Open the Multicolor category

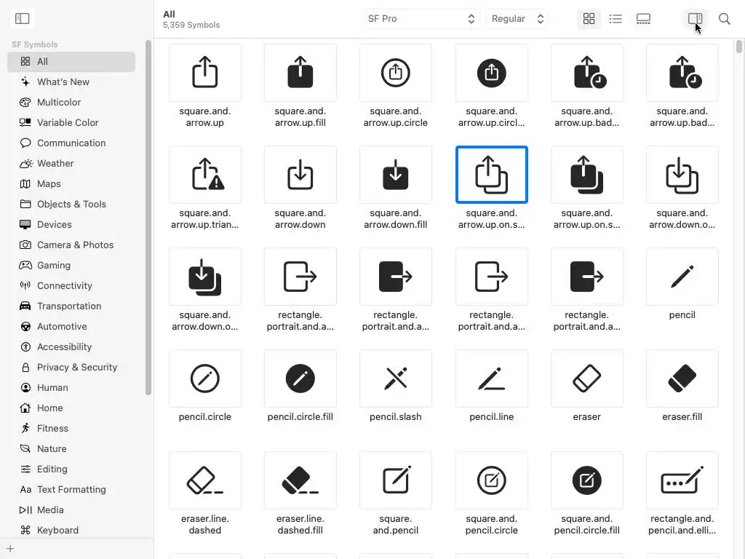pos(71,102)
